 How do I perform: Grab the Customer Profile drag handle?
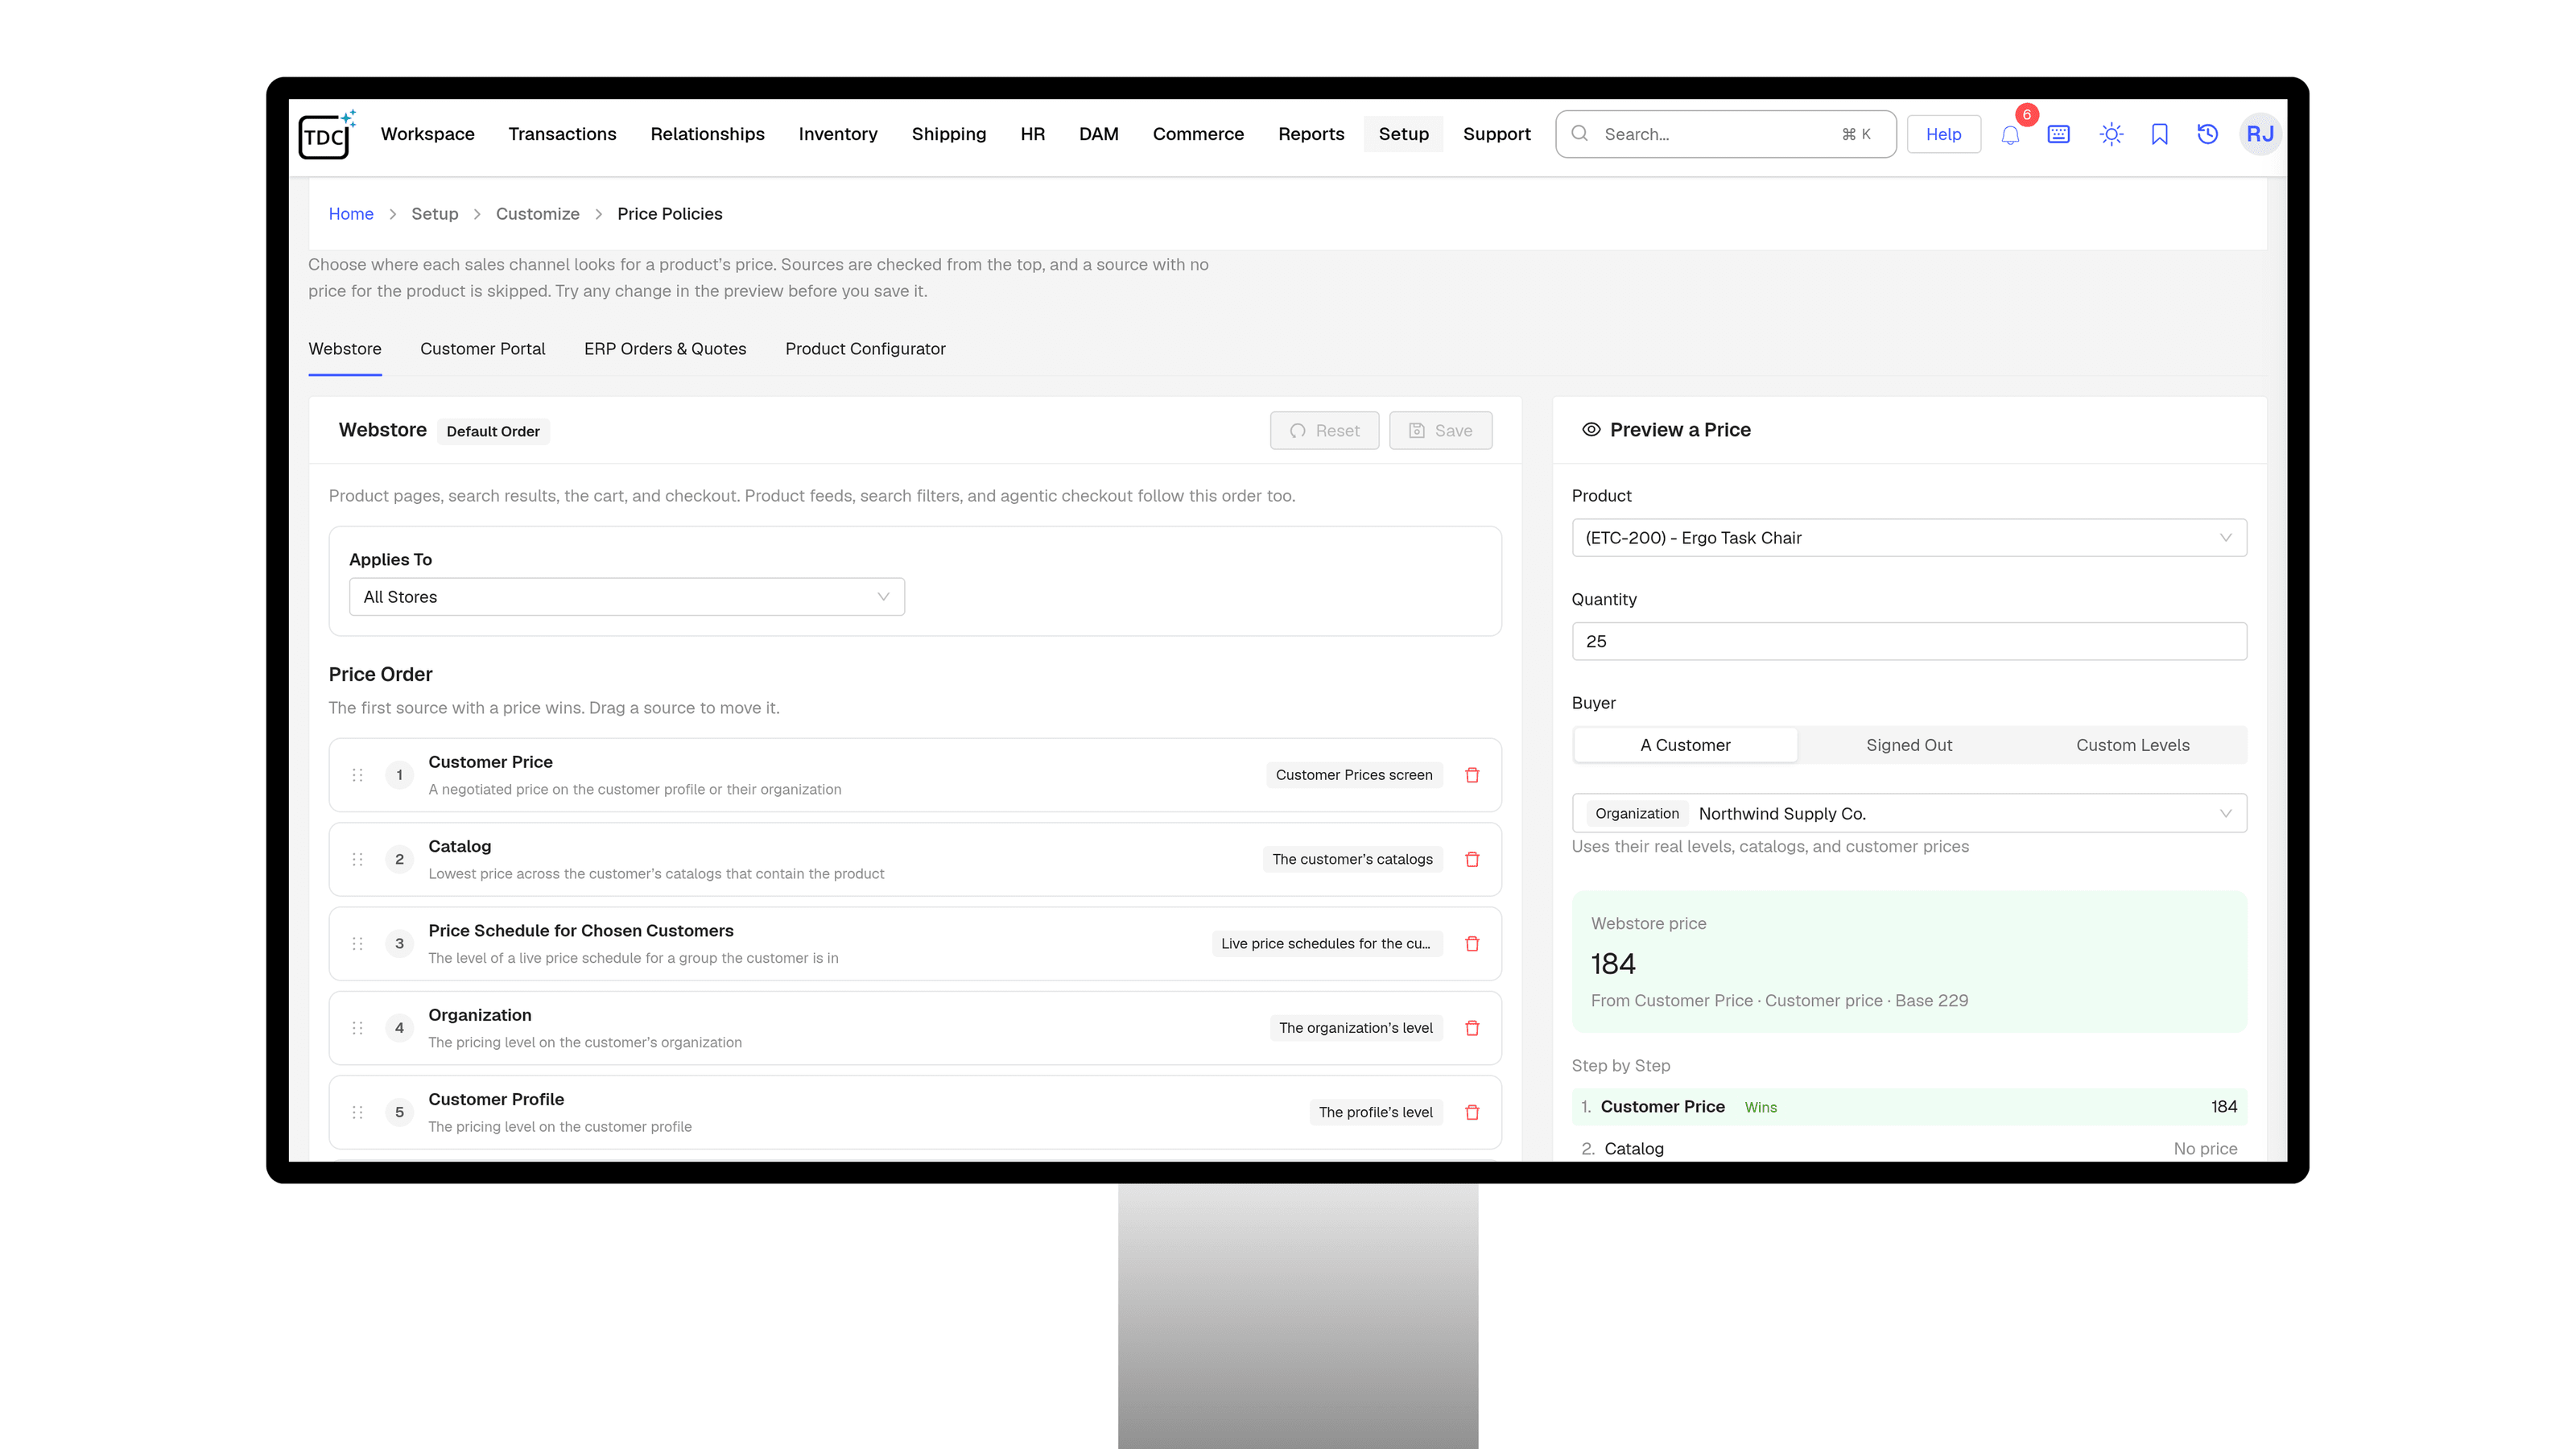tap(358, 1112)
